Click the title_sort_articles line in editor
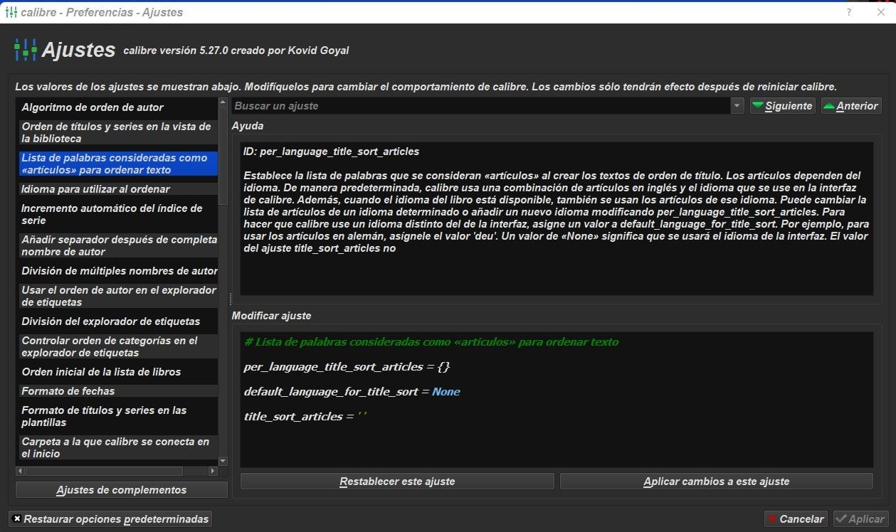 (306, 417)
